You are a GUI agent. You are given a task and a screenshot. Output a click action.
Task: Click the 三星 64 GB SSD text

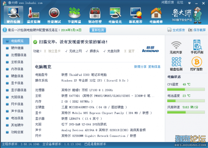point(94,107)
